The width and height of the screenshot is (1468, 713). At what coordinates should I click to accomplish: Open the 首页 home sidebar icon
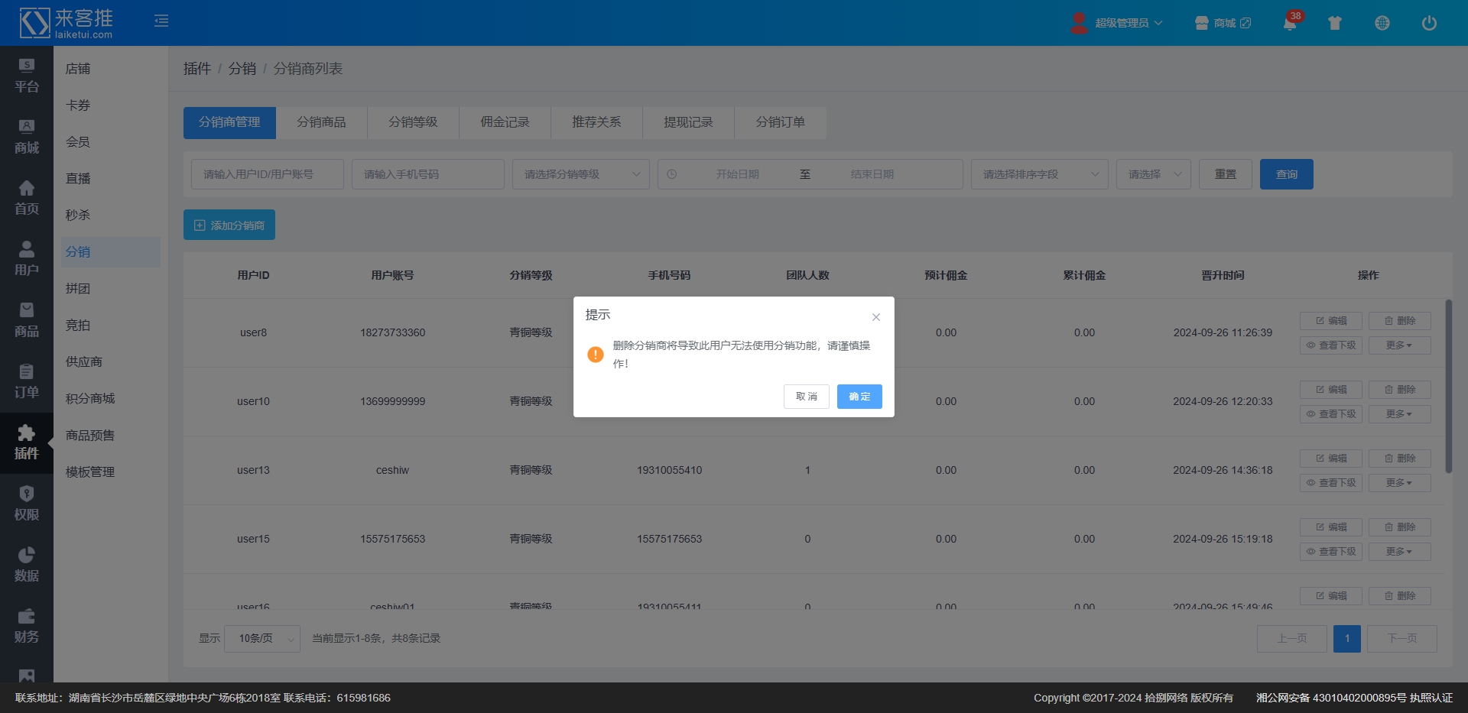(27, 197)
